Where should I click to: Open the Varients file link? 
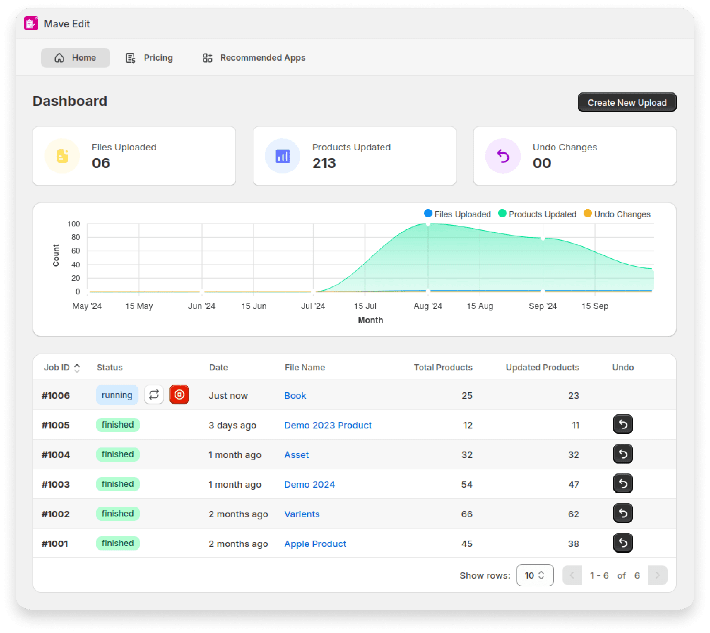tap(302, 514)
